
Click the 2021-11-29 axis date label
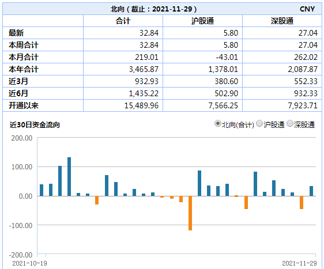point(299,263)
